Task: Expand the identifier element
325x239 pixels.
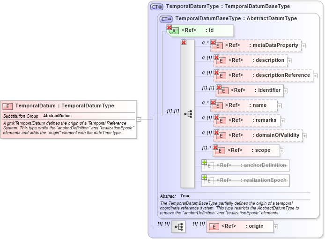Action: point(286,91)
